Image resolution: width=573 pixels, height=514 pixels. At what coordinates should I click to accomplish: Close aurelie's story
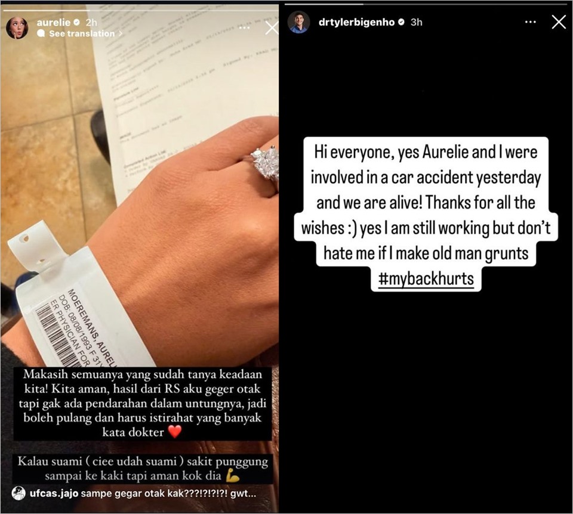272,28
